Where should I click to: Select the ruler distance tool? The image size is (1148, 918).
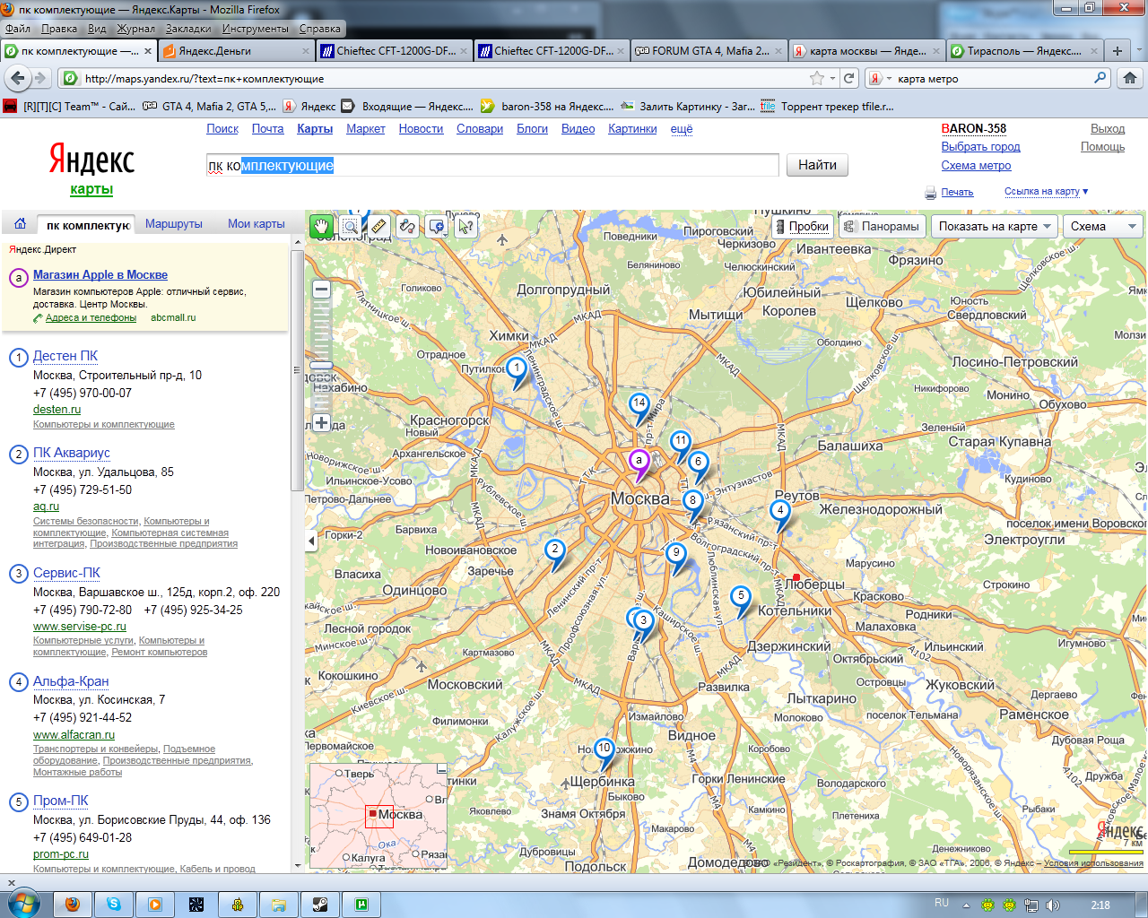point(378,226)
